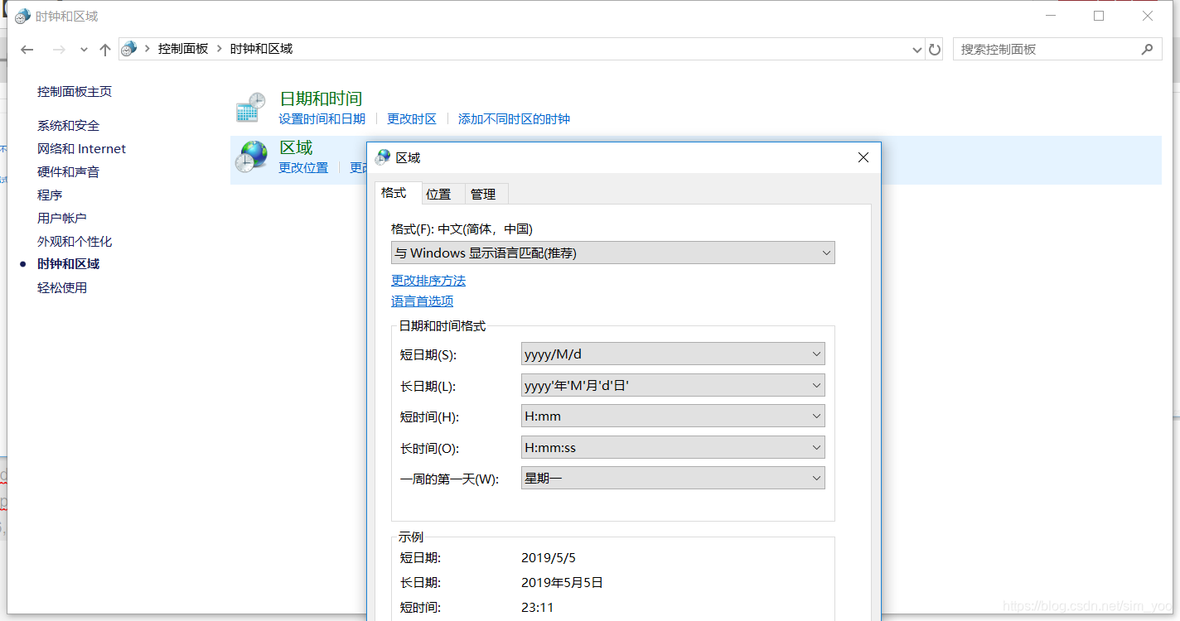Maximize the 时钟和区域 window

coord(1099,16)
